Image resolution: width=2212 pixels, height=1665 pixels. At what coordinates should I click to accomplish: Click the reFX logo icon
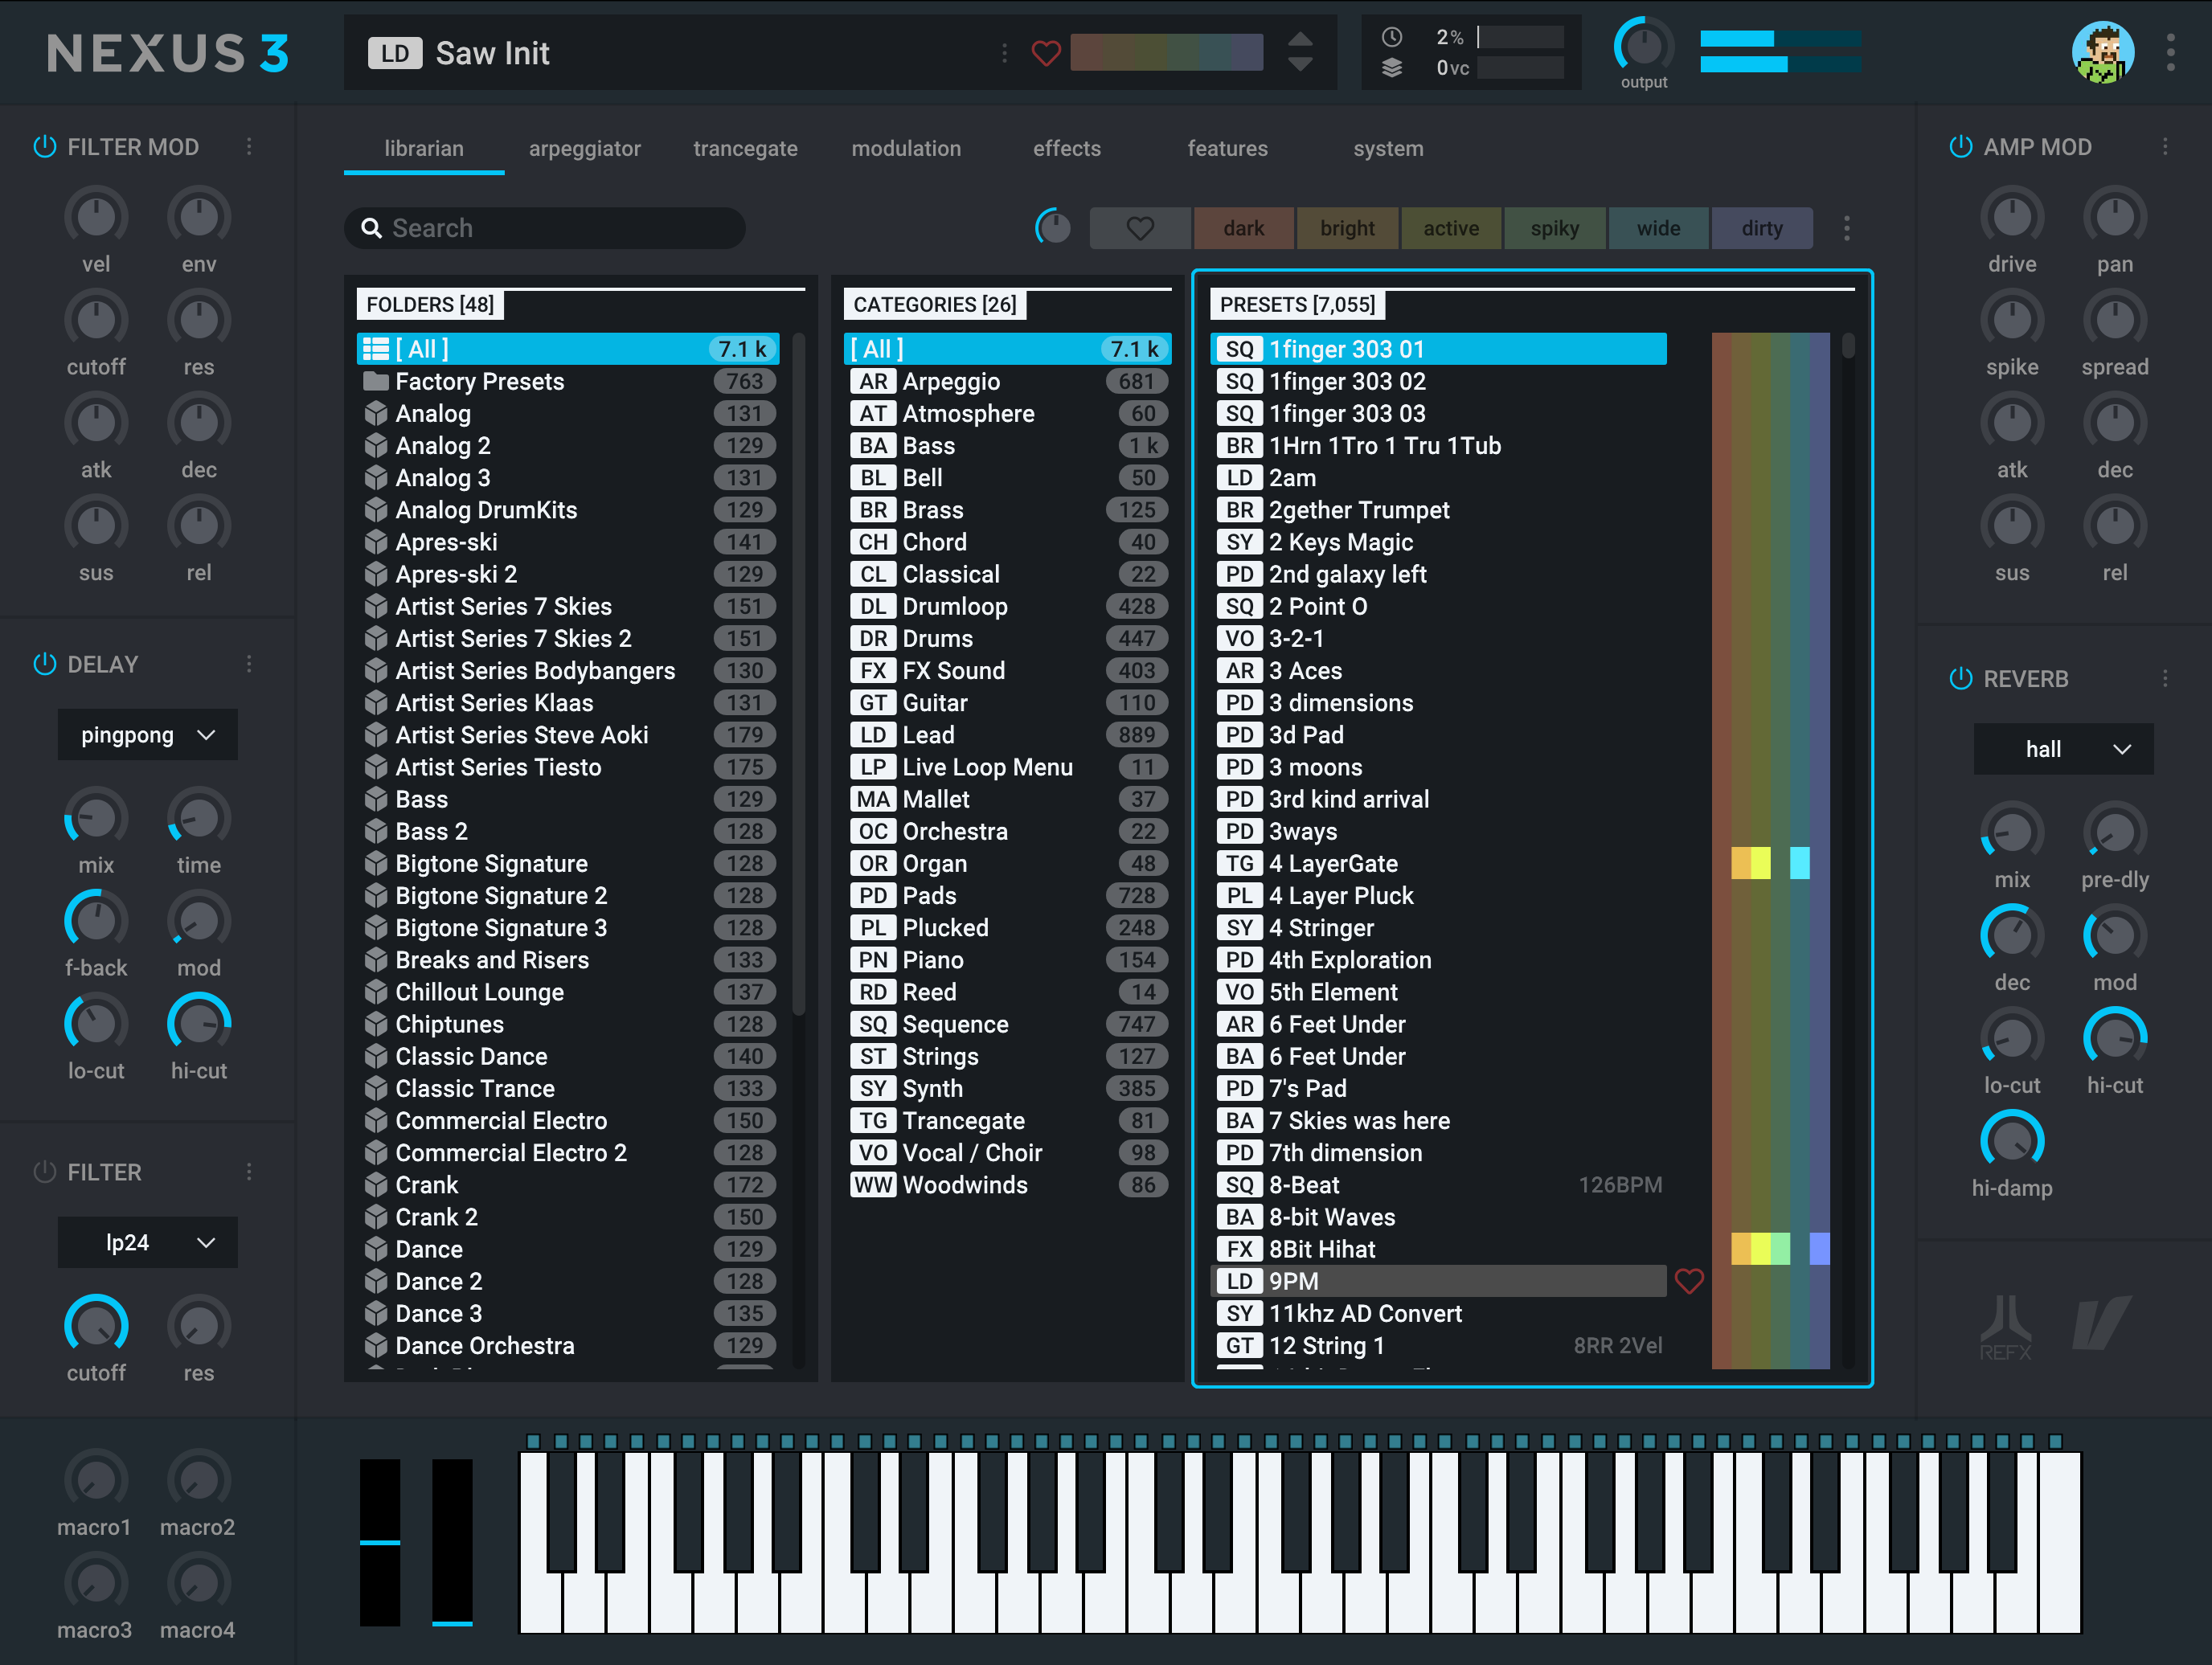(2005, 1327)
